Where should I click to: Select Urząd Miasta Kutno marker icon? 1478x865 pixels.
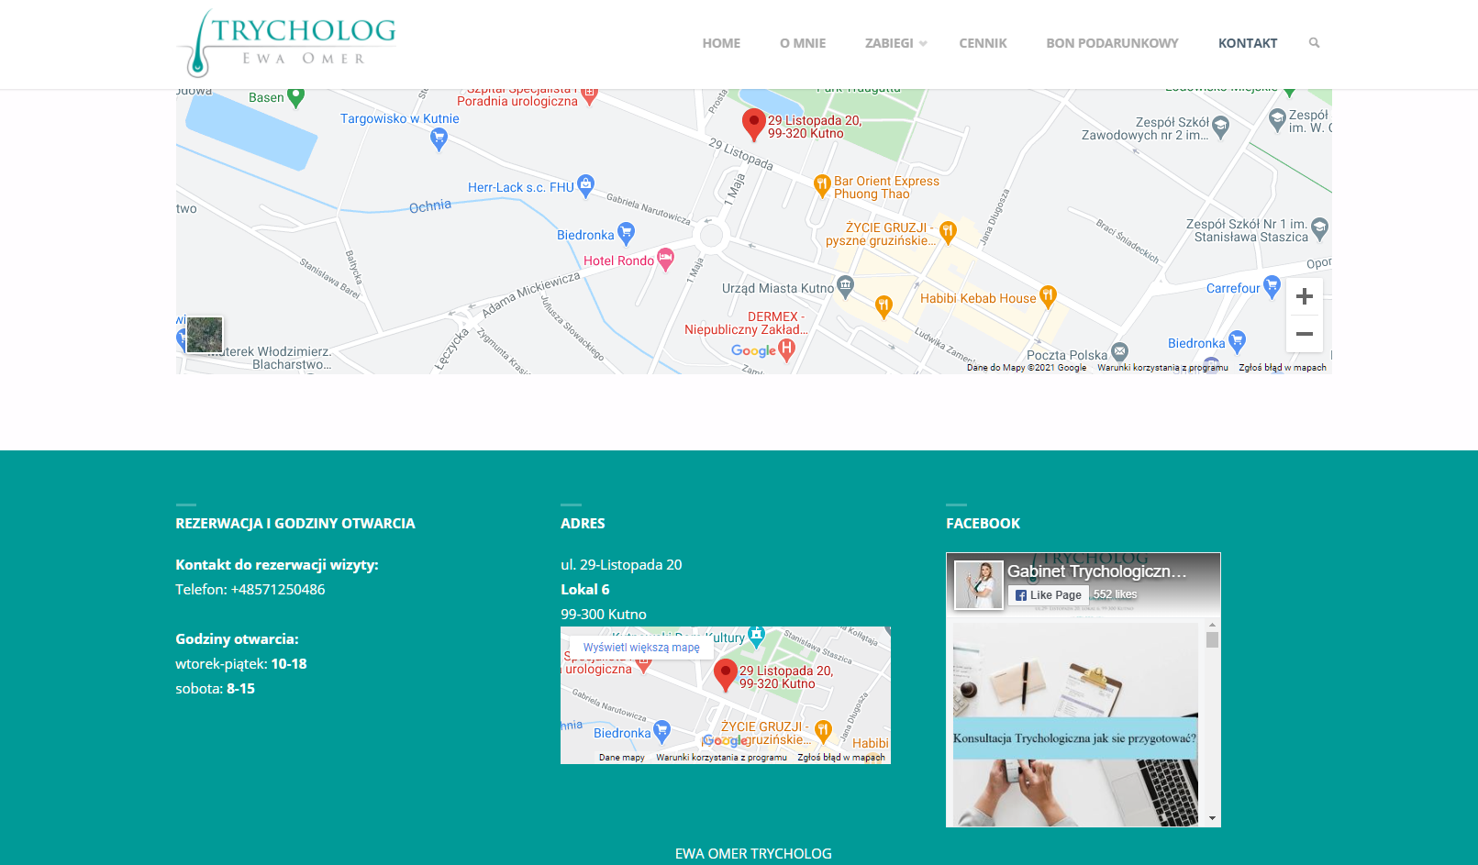(x=845, y=286)
